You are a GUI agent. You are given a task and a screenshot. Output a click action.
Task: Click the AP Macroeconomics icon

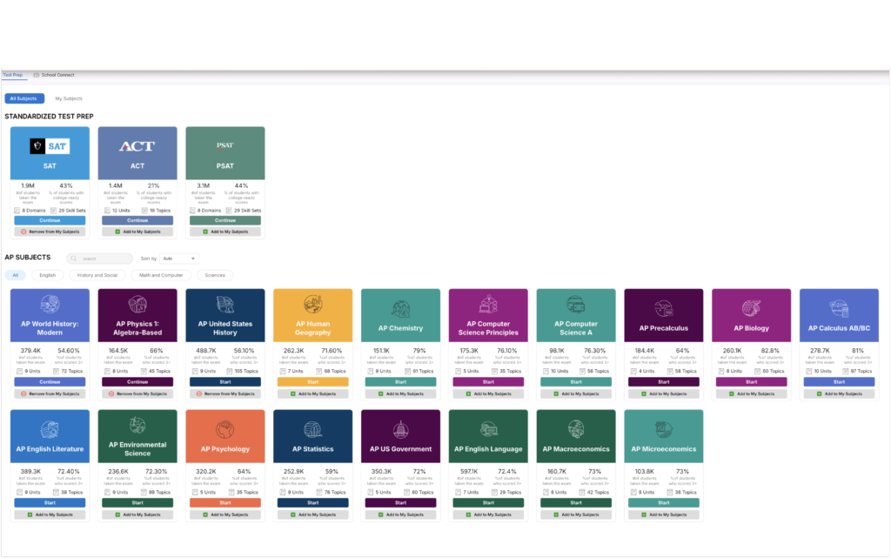tap(576, 429)
